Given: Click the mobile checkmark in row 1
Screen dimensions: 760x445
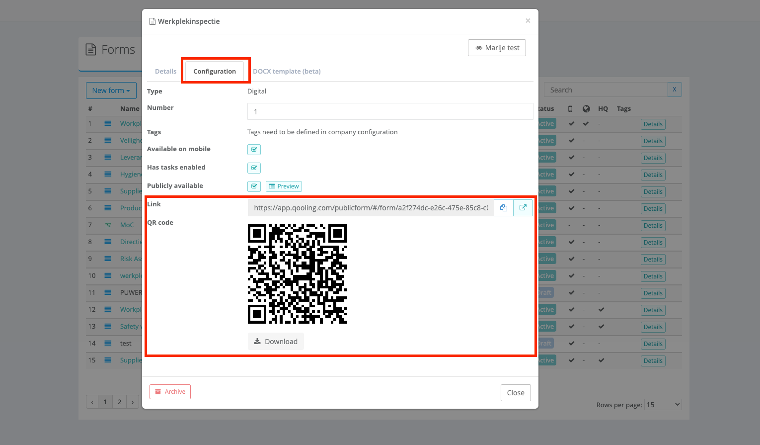Looking at the screenshot, I should click(x=571, y=123).
